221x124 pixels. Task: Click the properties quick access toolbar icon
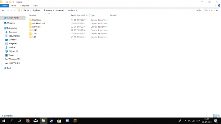(7, 2)
